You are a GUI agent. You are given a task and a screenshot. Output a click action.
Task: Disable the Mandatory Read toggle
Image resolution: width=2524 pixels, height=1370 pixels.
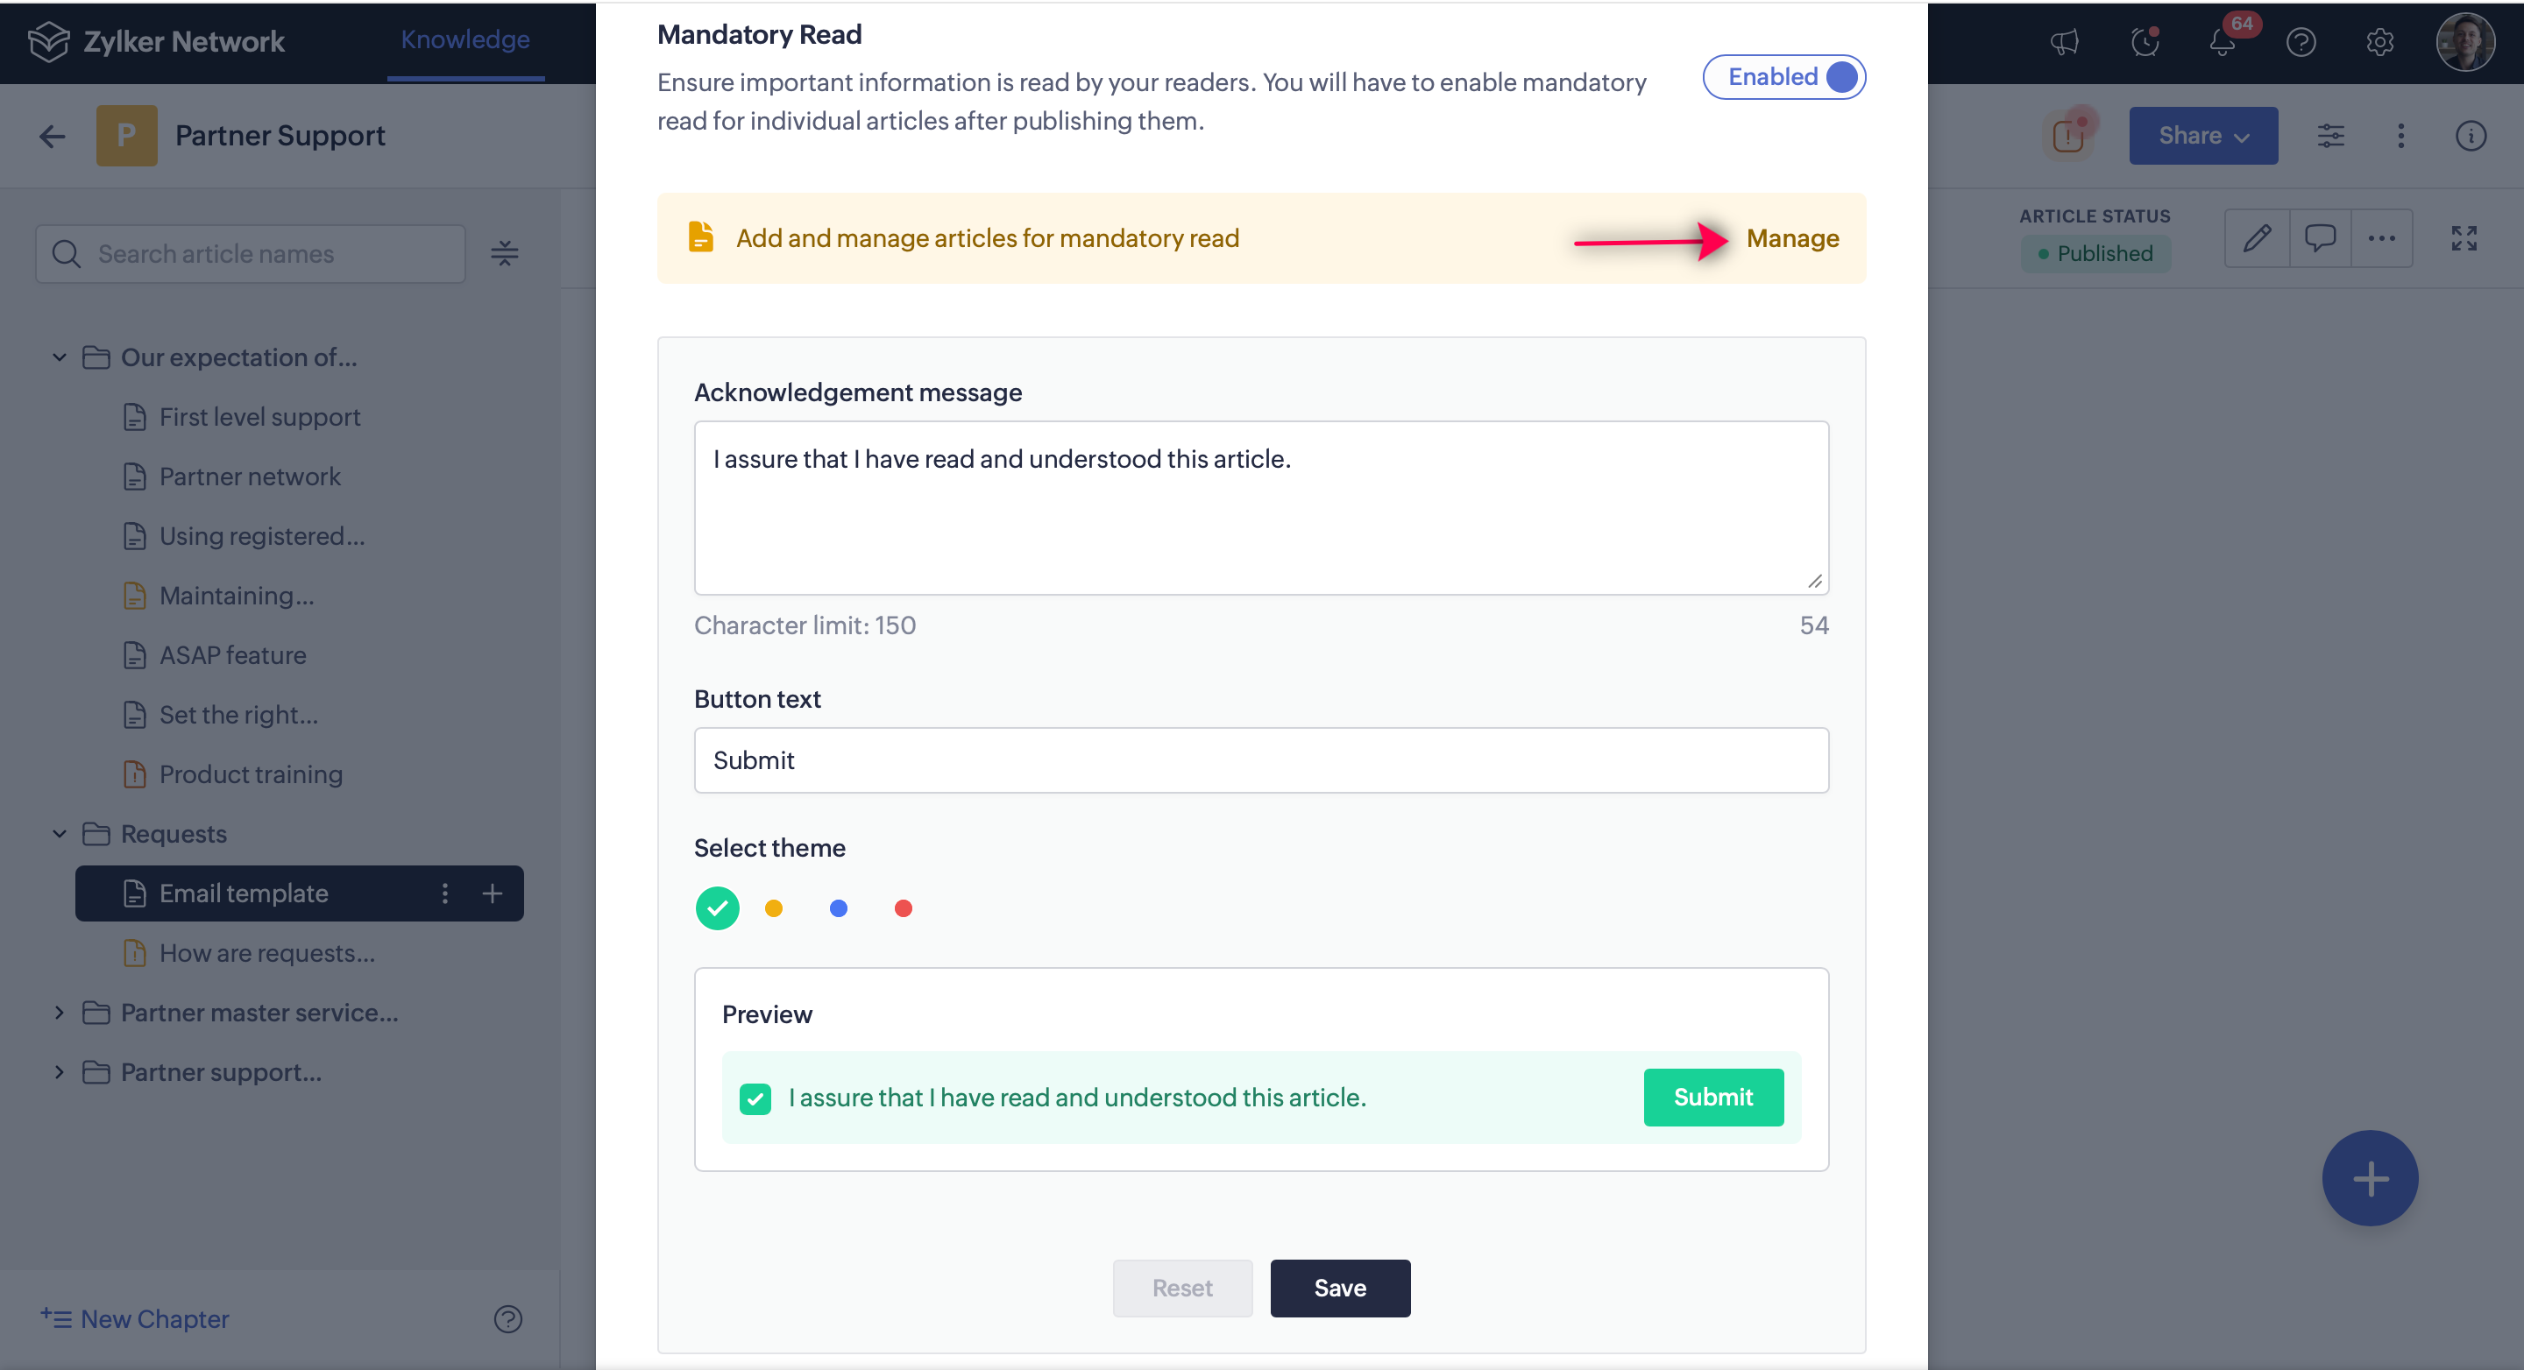(1783, 77)
